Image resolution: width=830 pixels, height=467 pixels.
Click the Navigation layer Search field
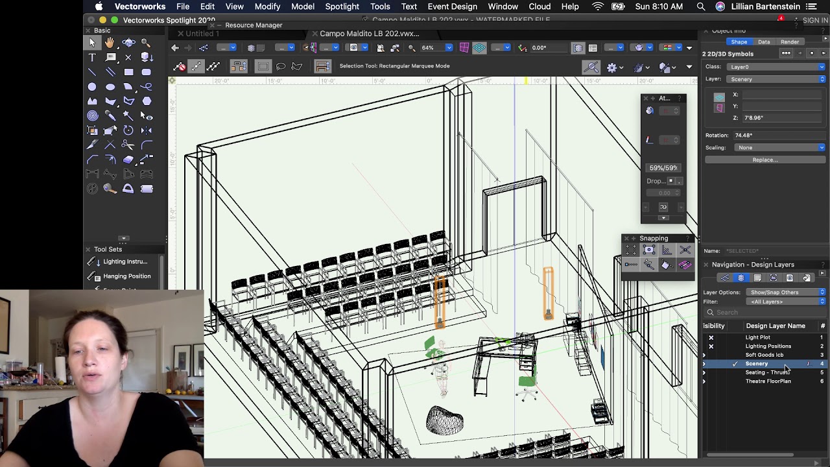coord(765,313)
